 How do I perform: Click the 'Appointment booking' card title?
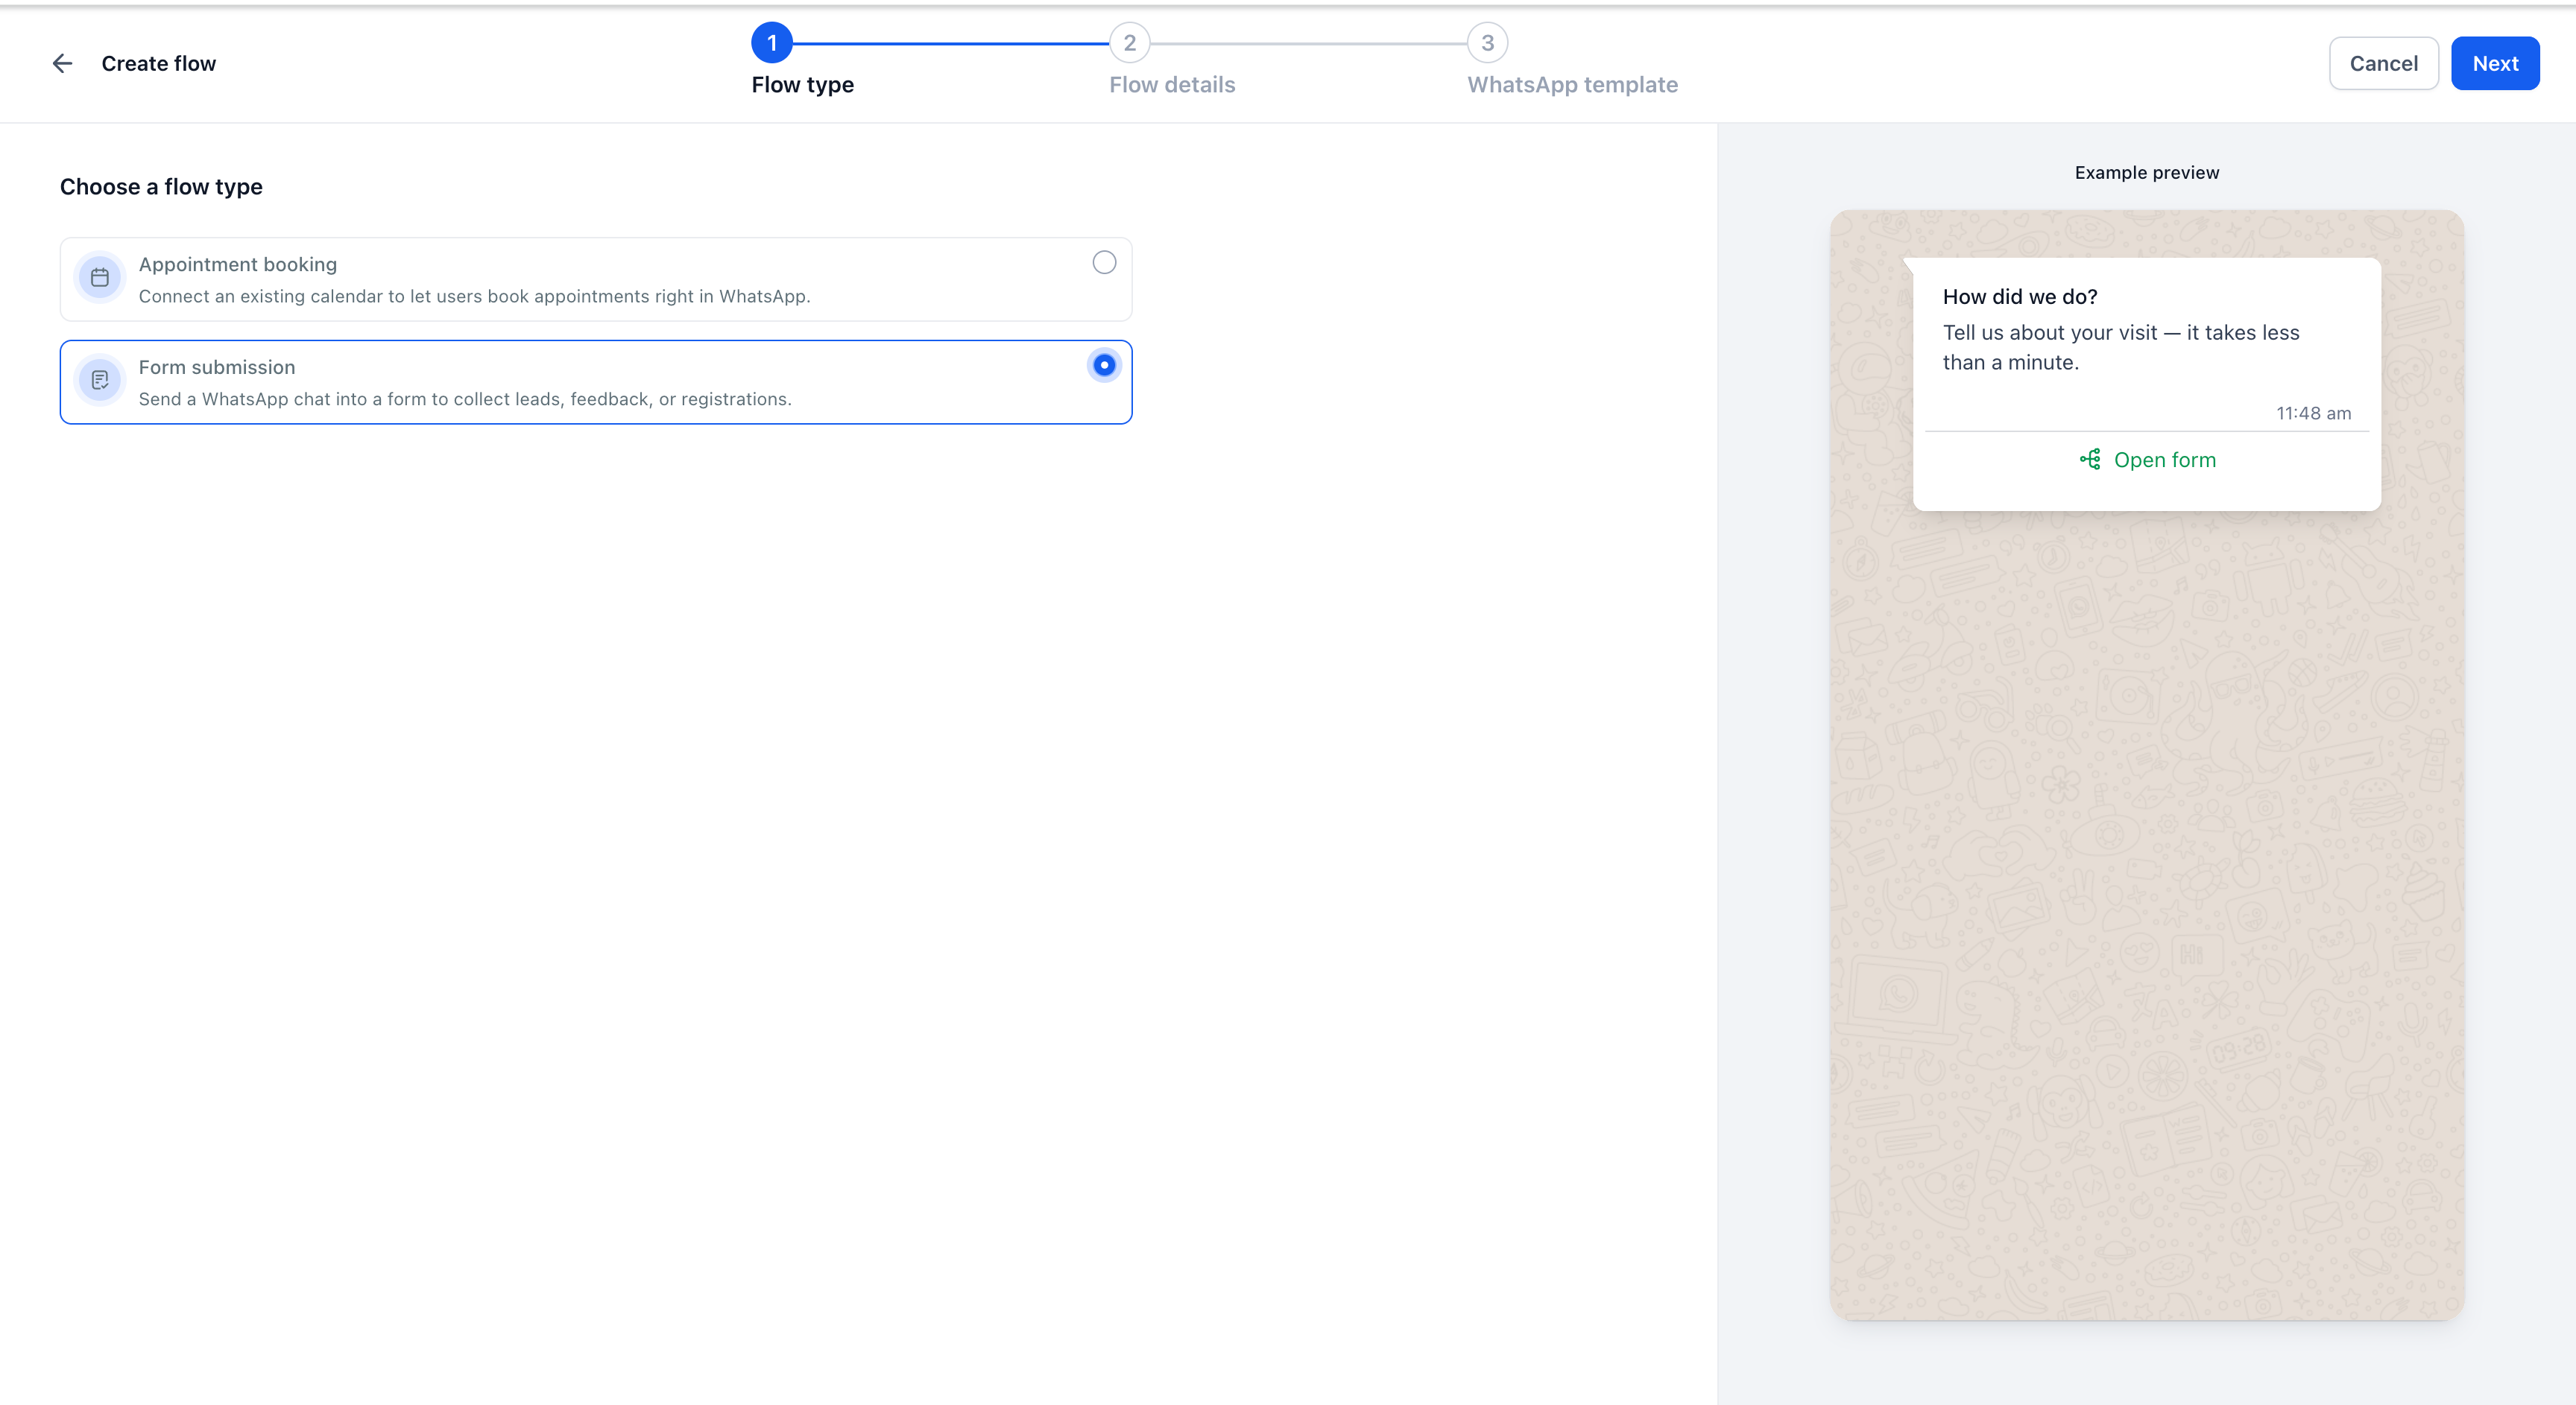[238, 264]
